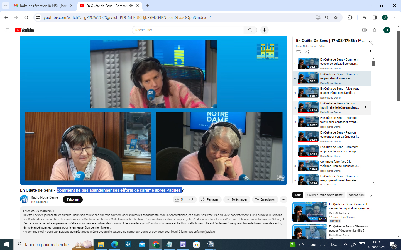Open the create video icon

pyautogui.click(x=364, y=30)
